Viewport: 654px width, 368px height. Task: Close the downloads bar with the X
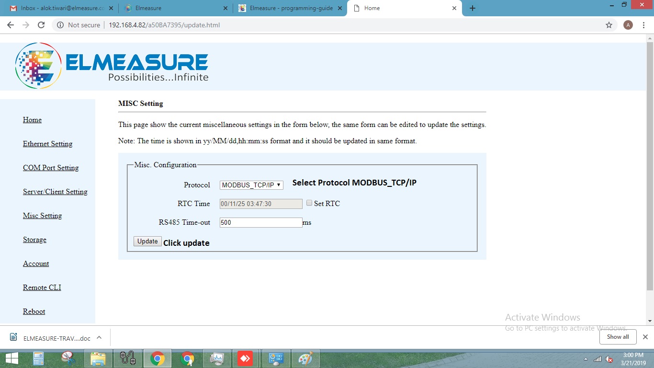645,337
